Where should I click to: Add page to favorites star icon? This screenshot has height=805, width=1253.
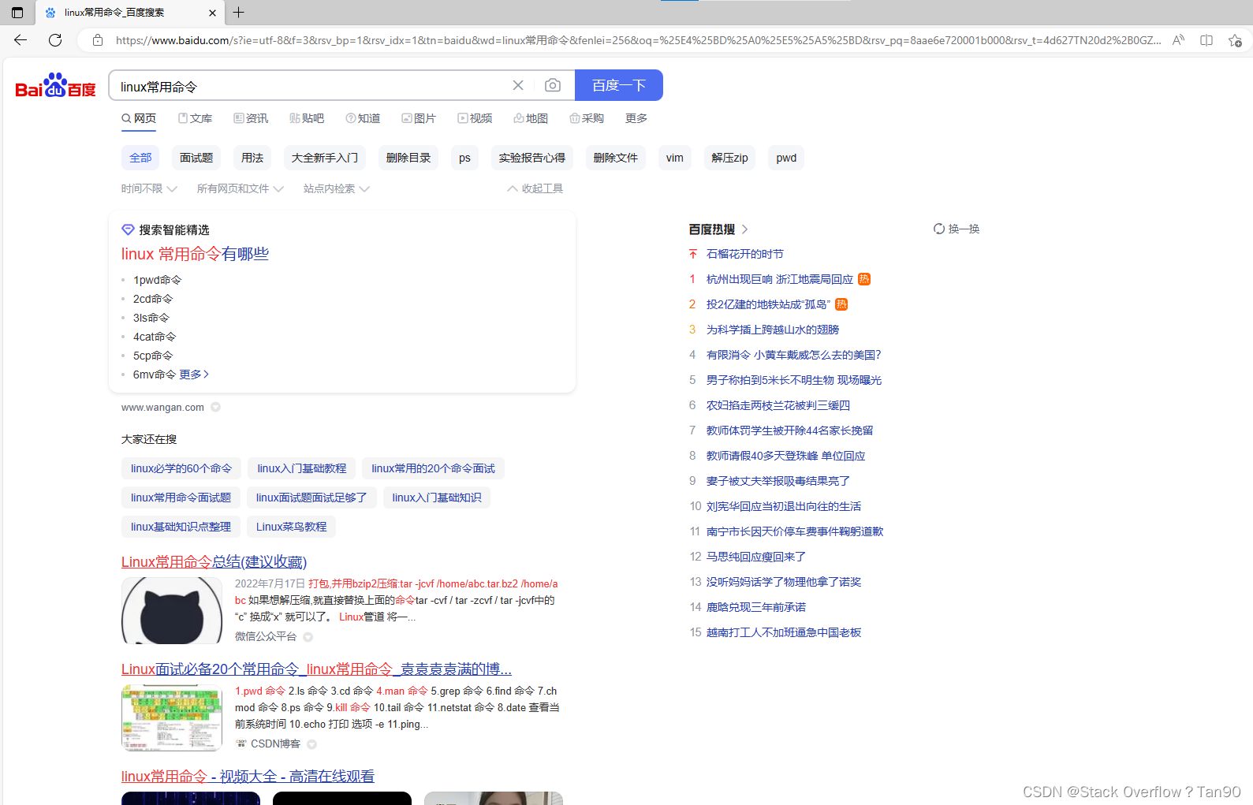click(1235, 40)
